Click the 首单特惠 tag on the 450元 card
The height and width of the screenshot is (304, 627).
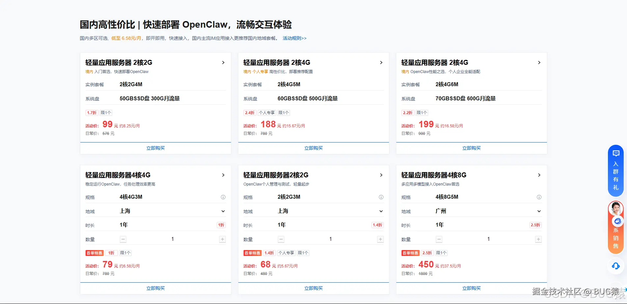click(410, 253)
